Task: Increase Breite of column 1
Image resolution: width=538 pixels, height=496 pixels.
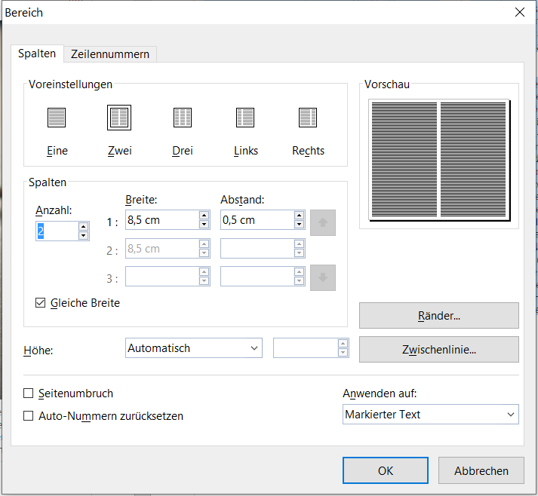Action: coord(204,216)
